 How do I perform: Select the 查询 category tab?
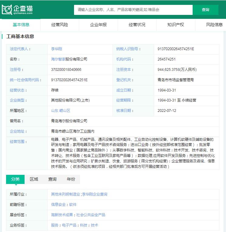tap(52, 179)
